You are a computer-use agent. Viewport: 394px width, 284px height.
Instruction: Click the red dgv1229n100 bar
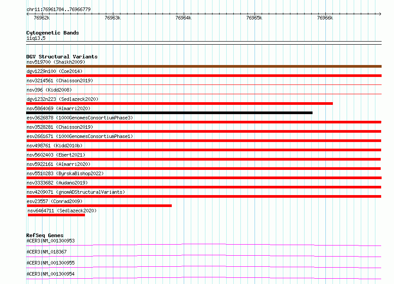pyautogui.click(x=204, y=76)
